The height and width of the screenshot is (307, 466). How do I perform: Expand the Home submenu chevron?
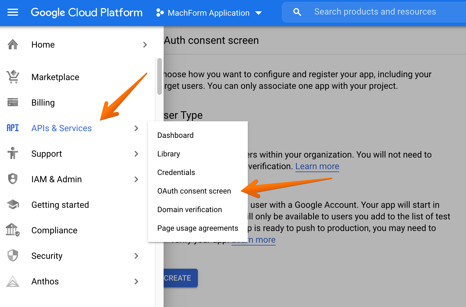[x=145, y=45]
